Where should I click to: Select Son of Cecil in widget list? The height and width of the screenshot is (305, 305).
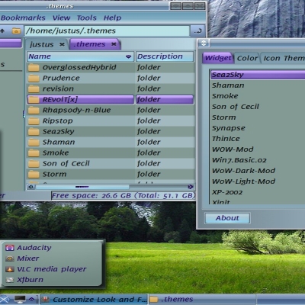pos(258,107)
